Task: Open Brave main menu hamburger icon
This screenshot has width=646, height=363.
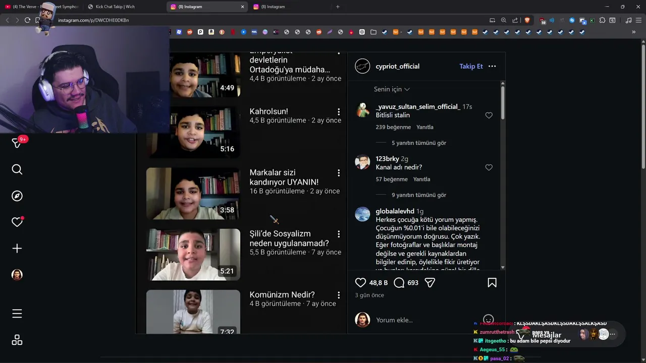Action: click(x=638, y=20)
